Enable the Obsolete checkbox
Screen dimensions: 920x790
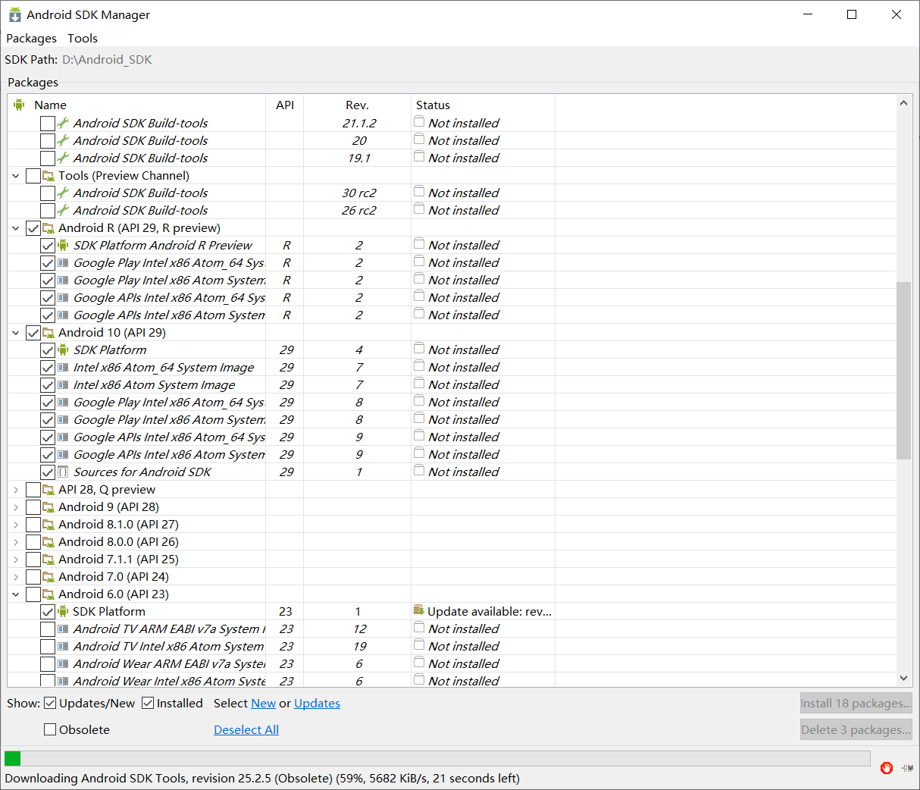[x=50, y=729]
